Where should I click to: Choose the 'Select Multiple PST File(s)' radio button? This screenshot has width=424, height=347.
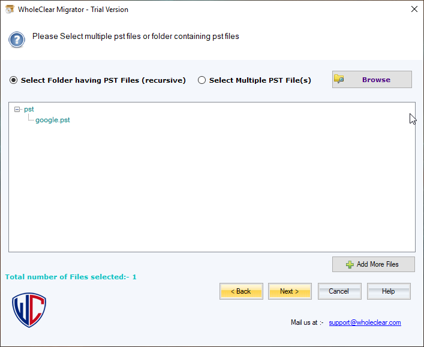(x=202, y=80)
